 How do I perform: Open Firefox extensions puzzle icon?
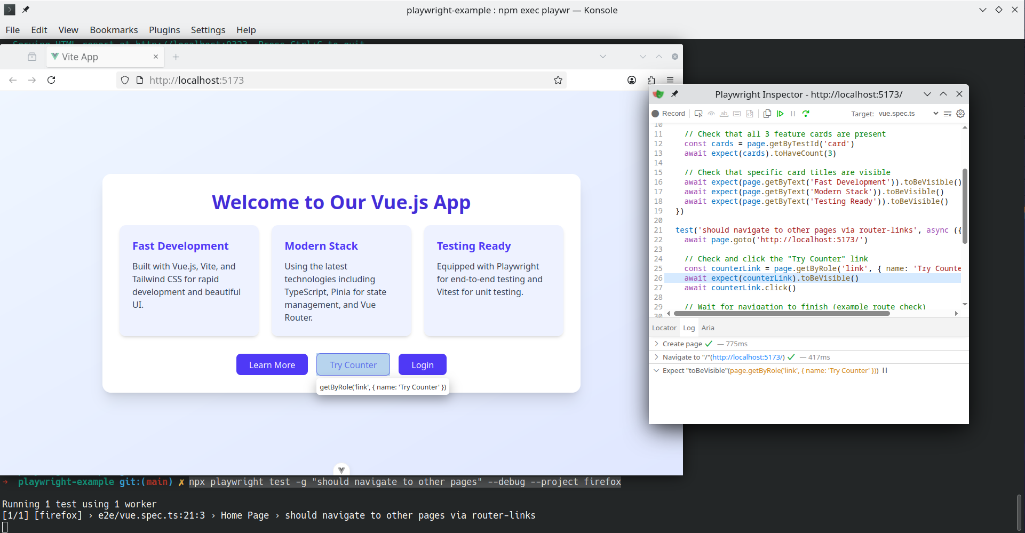[x=651, y=80]
